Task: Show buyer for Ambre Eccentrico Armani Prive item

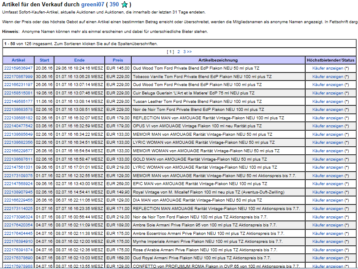Action: [x=328, y=233]
